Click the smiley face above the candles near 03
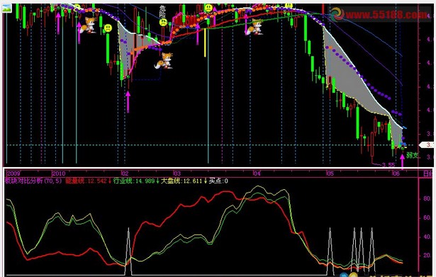The image size is (436, 277). click(208, 8)
